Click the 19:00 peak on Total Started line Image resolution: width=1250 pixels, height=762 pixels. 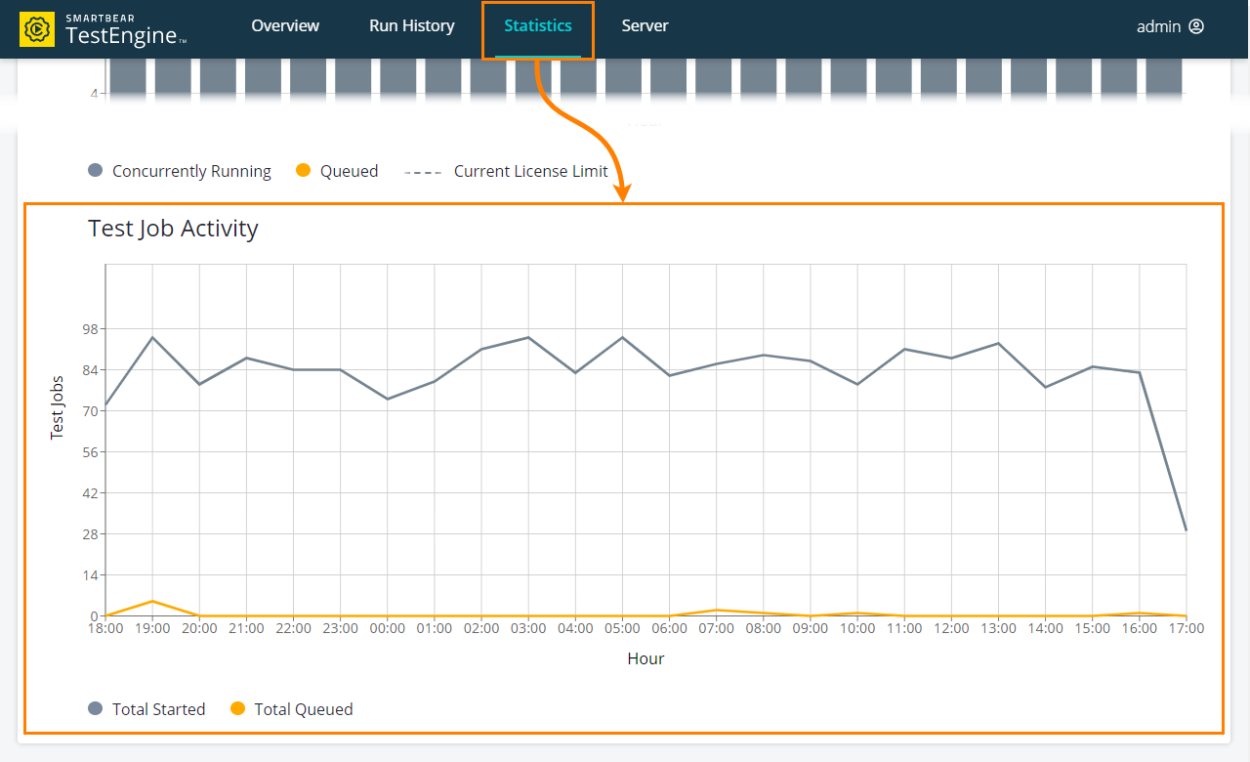pos(152,338)
